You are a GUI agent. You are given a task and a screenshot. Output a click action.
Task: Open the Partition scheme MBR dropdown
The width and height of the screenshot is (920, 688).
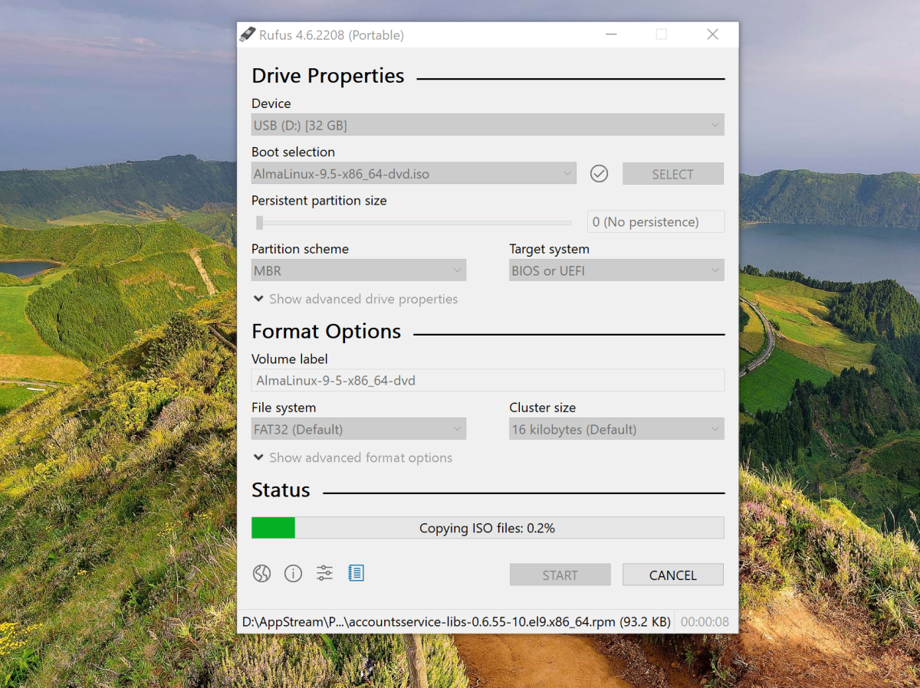[x=359, y=270]
